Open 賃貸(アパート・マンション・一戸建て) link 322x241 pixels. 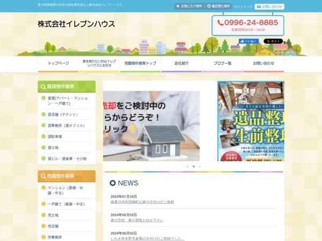(x=68, y=101)
